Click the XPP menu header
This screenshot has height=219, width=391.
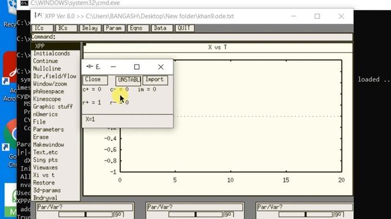click(56, 46)
